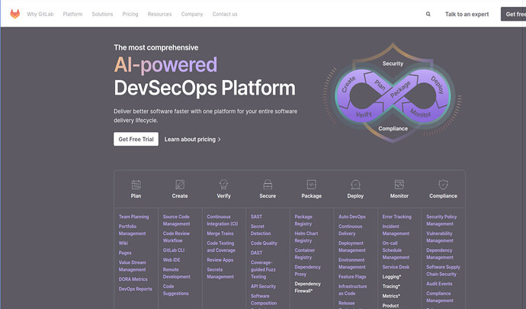This screenshot has height=309, width=526.
Task: Click the Deploy stage icon
Action: (355, 185)
